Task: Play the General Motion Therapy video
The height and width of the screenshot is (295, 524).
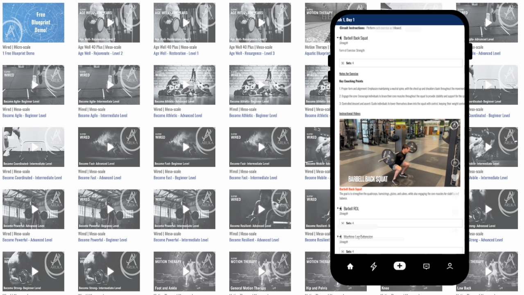Action: click(x=262, y=272)
